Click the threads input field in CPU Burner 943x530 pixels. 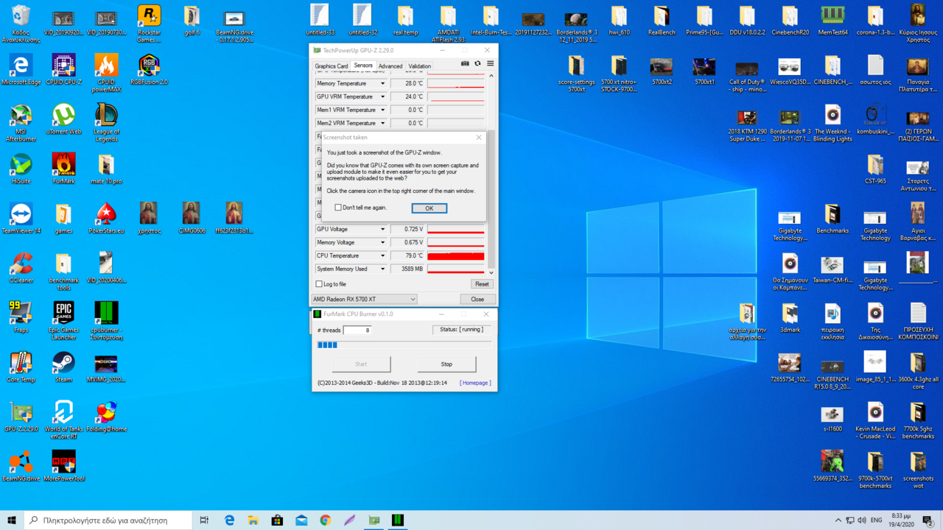click(x=357, y=331)
